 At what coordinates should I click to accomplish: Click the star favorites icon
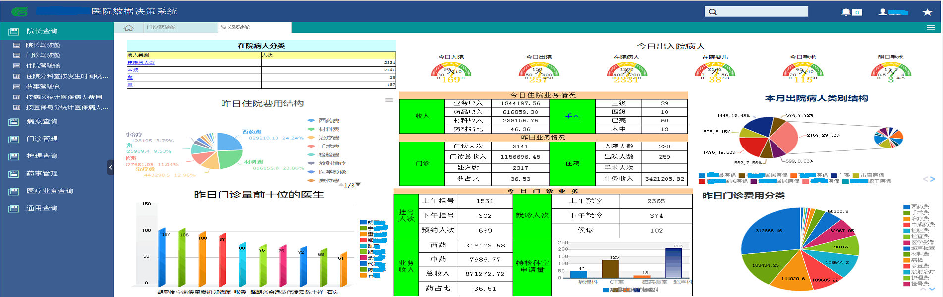coord(927,12)
